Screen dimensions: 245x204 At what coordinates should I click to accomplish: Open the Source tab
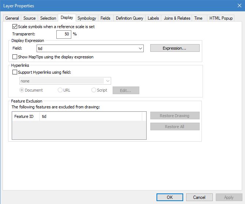coord(30,18)
